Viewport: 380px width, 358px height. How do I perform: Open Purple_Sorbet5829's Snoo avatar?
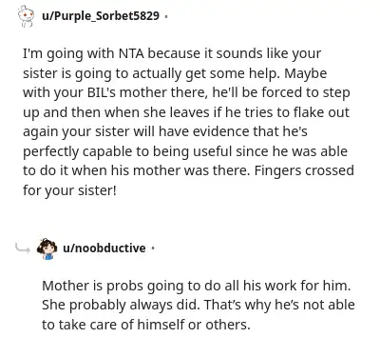point(26,16)
